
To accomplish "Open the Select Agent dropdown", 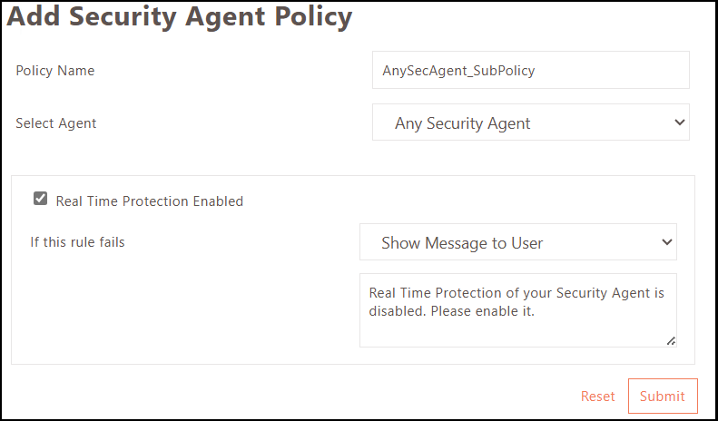I will point(530,122).
